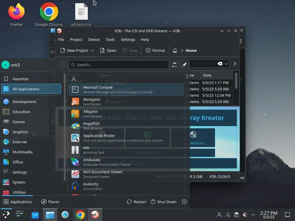Open Settings category in launcher
Screen dimensions: 295x221
click(31, 172)
